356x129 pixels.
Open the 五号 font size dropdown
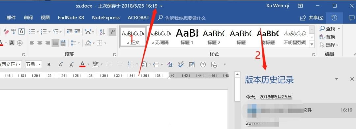click(x=34, y=65)
